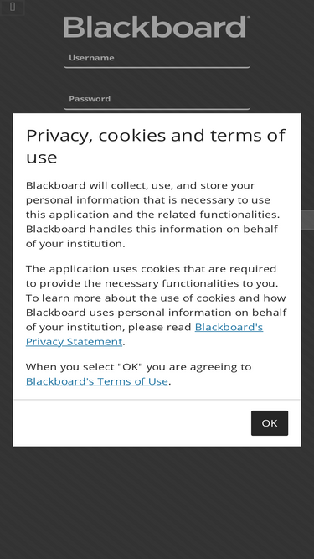Click the "use" word on the heading's second line

point(42,158)
